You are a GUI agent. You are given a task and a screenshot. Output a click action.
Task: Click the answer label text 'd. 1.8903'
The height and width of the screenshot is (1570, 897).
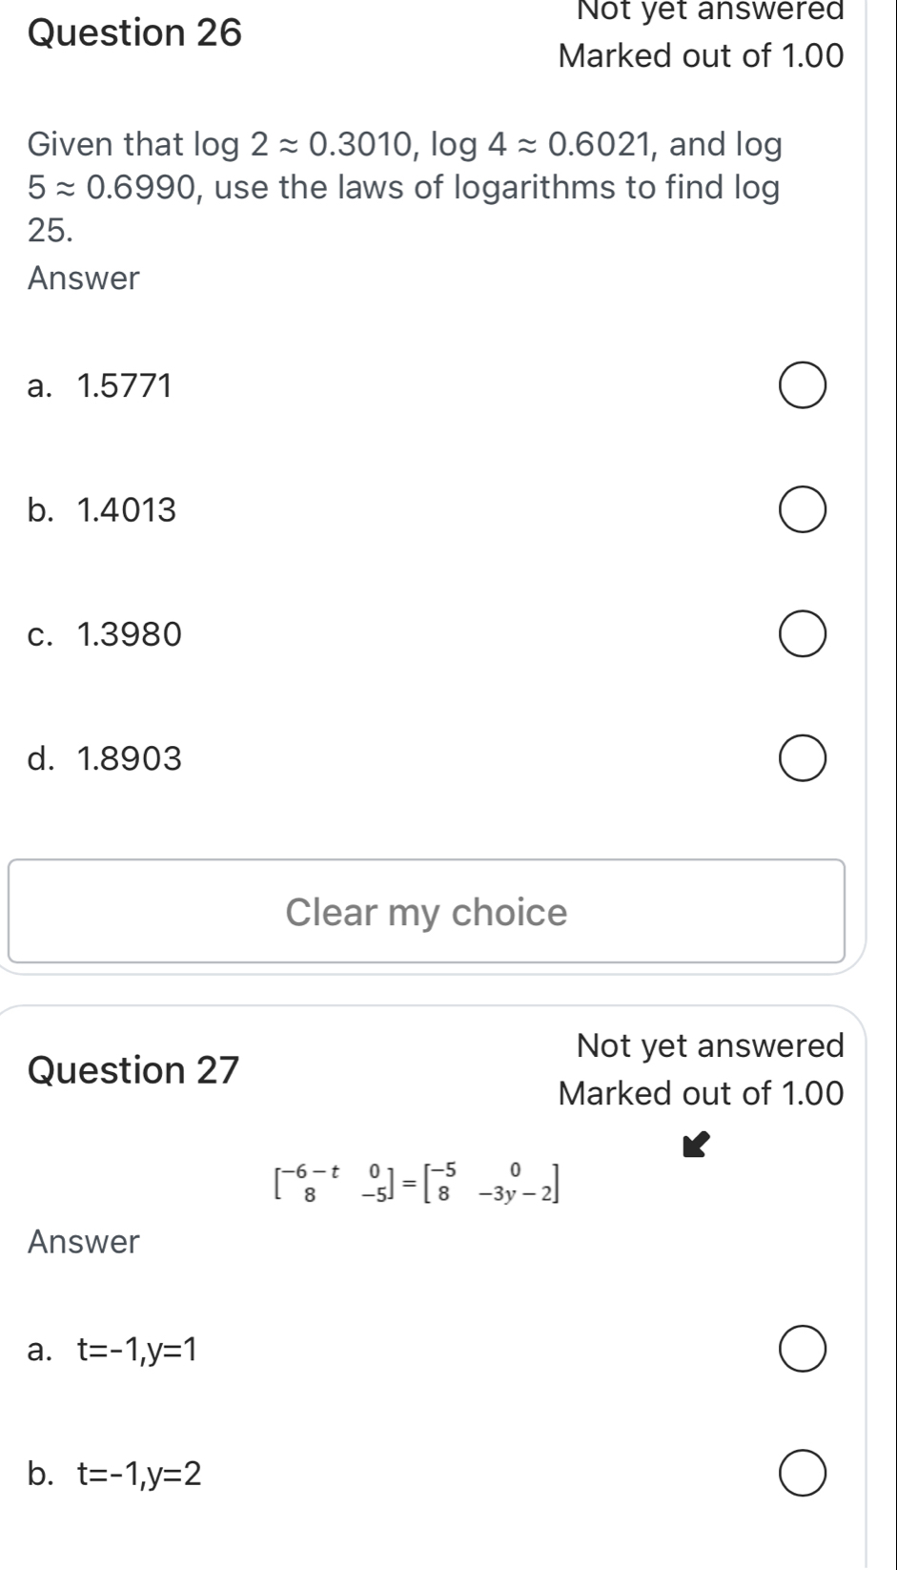tap(105, 759)
